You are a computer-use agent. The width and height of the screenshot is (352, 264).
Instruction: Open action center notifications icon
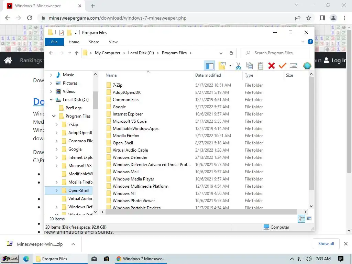click(x=341, y=259)
